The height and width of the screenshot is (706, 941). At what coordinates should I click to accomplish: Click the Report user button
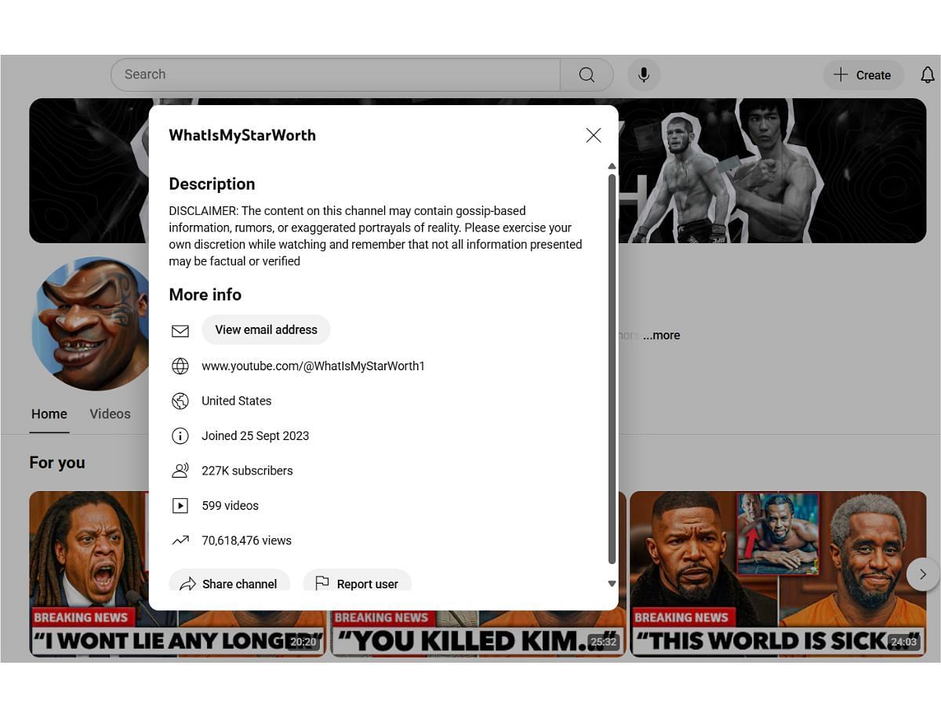point(357,582)
